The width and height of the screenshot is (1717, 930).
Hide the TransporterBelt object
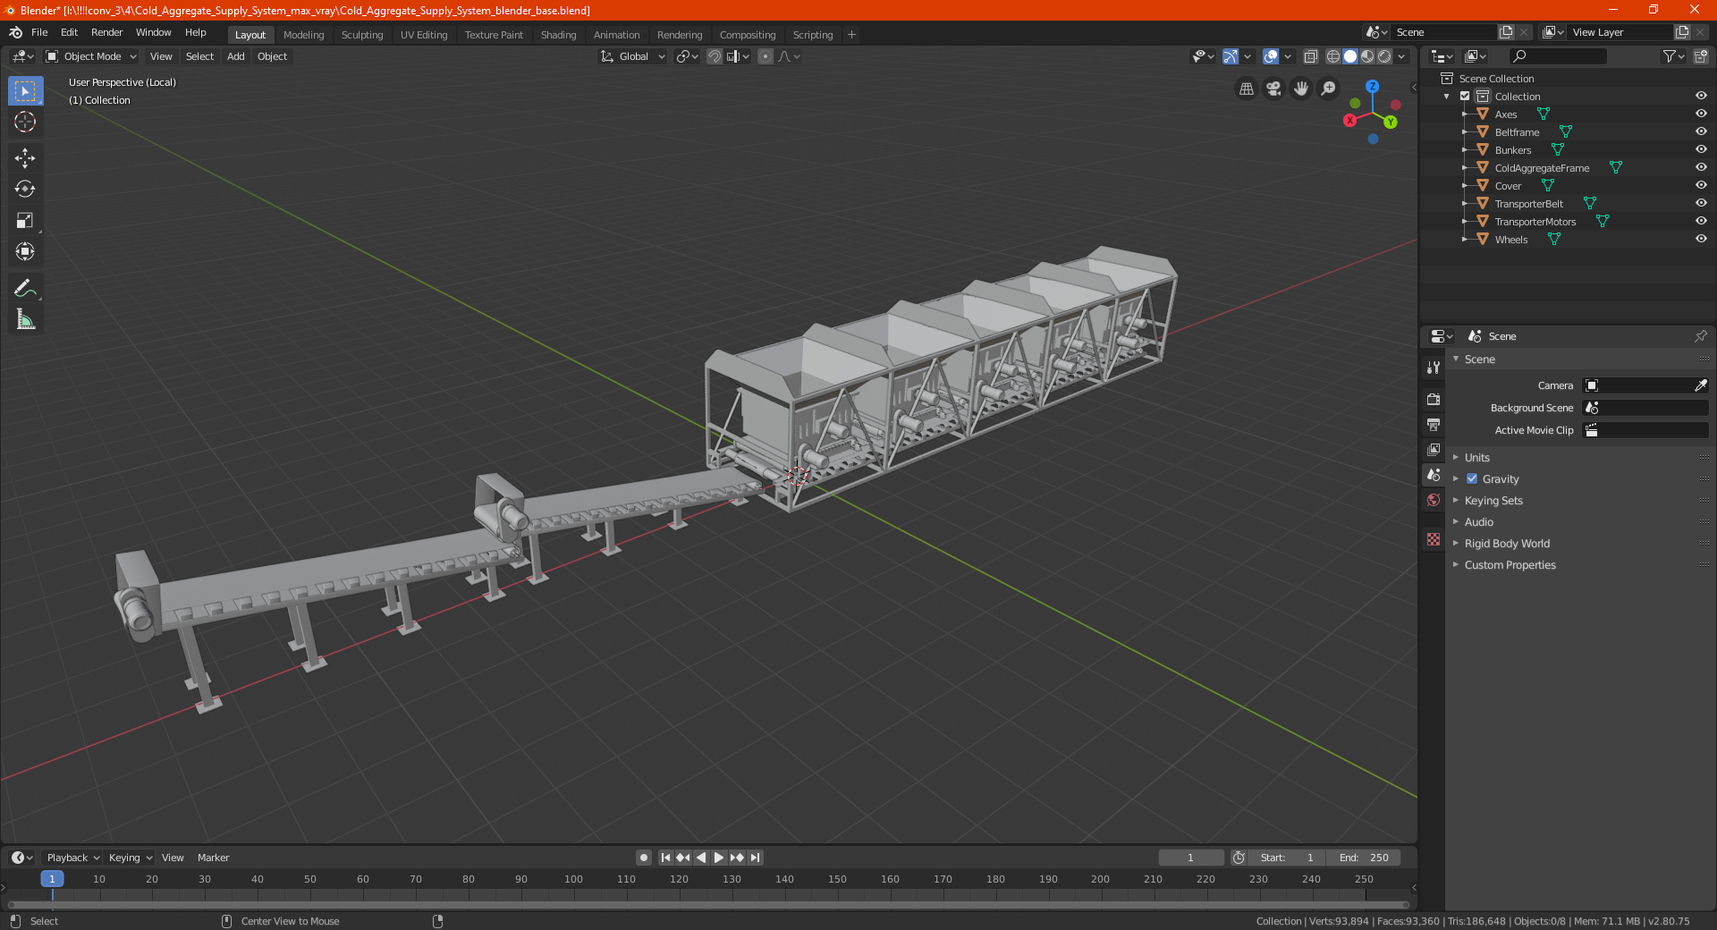[1701, 204]
